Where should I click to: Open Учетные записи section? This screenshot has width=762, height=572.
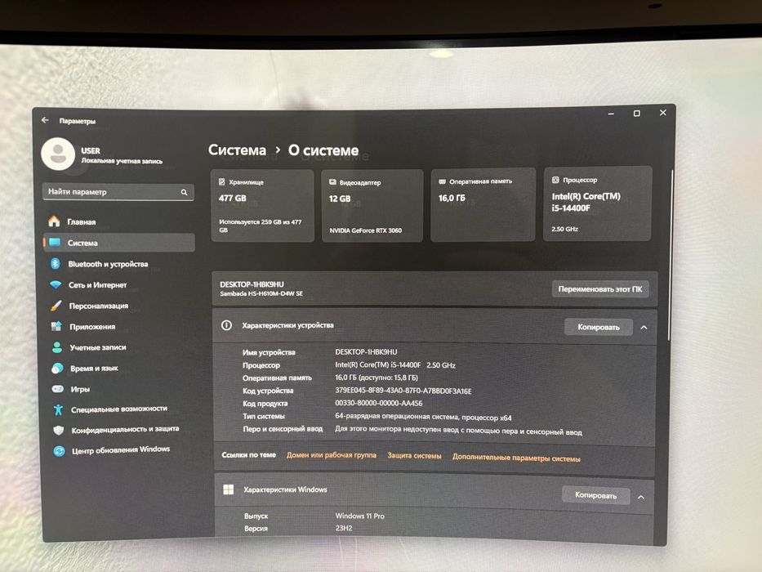point(98,347)
